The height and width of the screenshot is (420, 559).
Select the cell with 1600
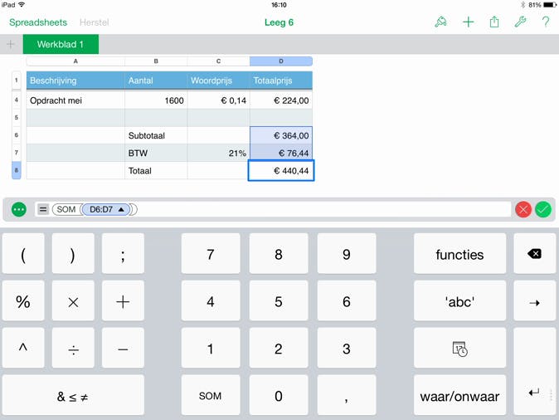(x=156, y=100)
